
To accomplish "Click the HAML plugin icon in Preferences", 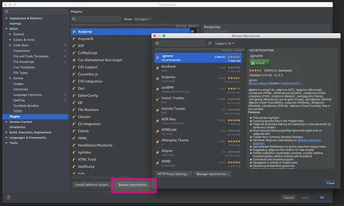I will tap(74, 138).
